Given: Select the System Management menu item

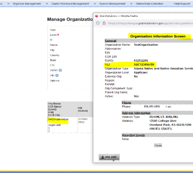Looking at the screenshot, I should pyautogui.click(x=113, y=4).
